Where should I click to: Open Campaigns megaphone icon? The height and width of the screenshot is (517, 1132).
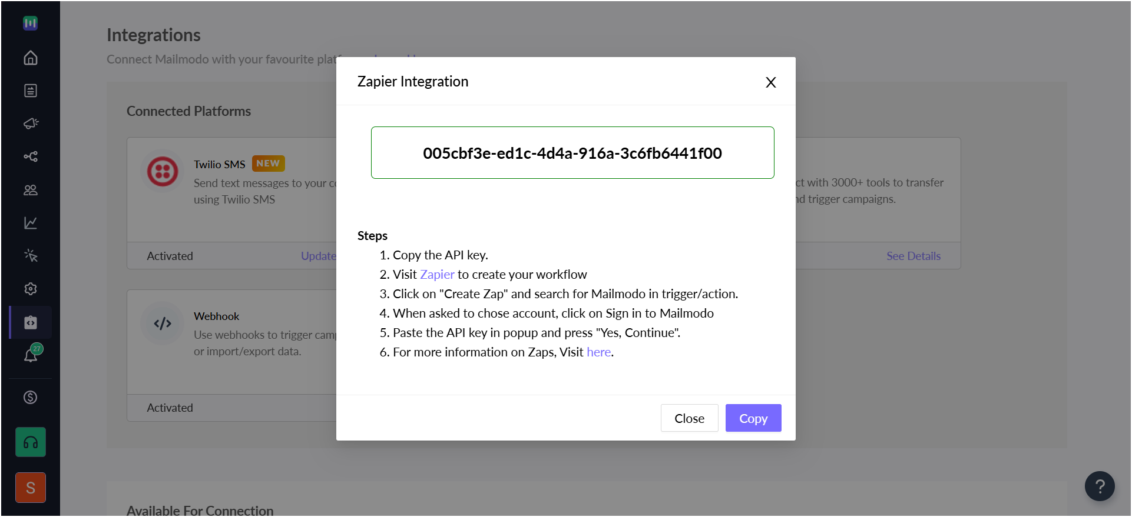pyautogui.click(x=31, y=124)
